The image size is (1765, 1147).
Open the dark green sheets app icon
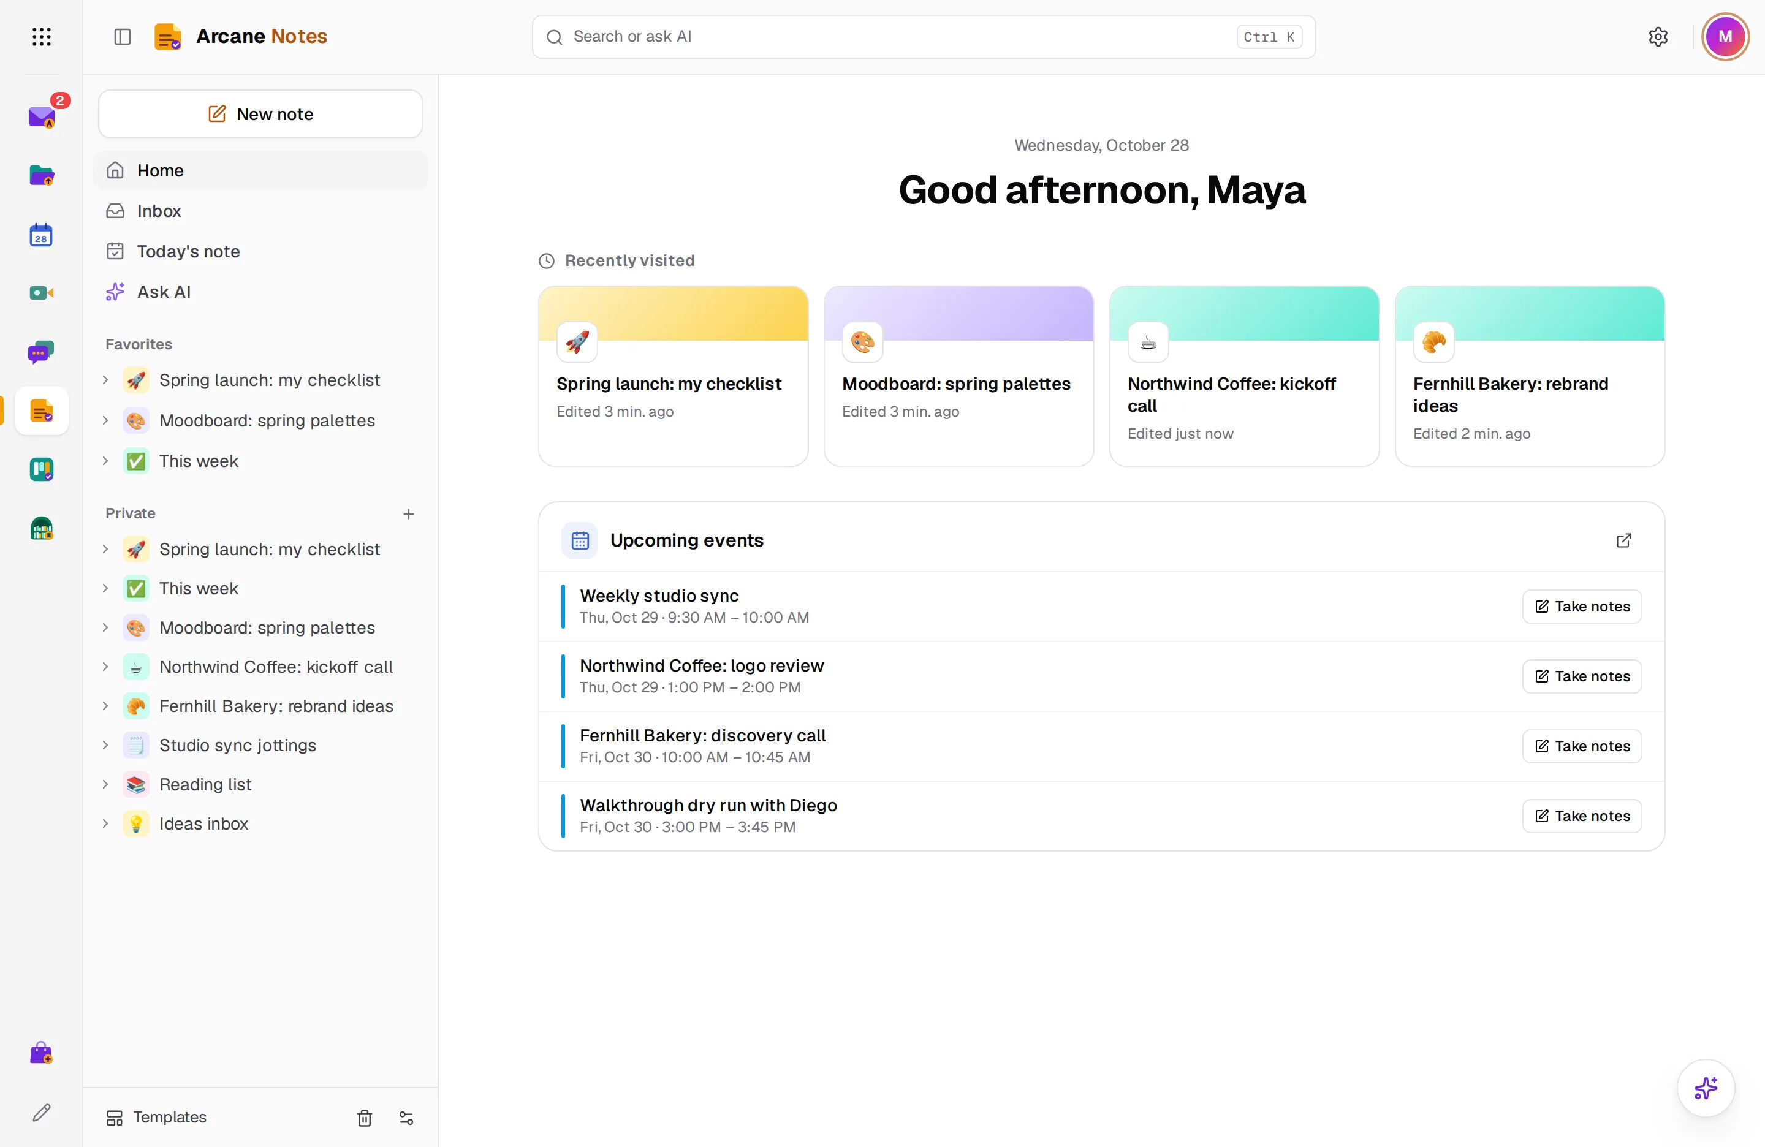tap(42, 528)
